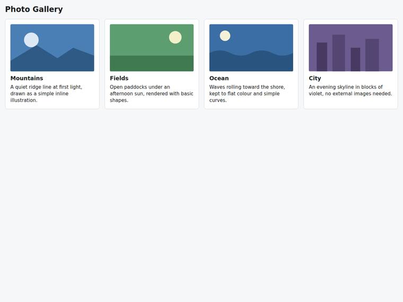
Task: Click the Mountains description about ridge line
Action: click(46, 93)
